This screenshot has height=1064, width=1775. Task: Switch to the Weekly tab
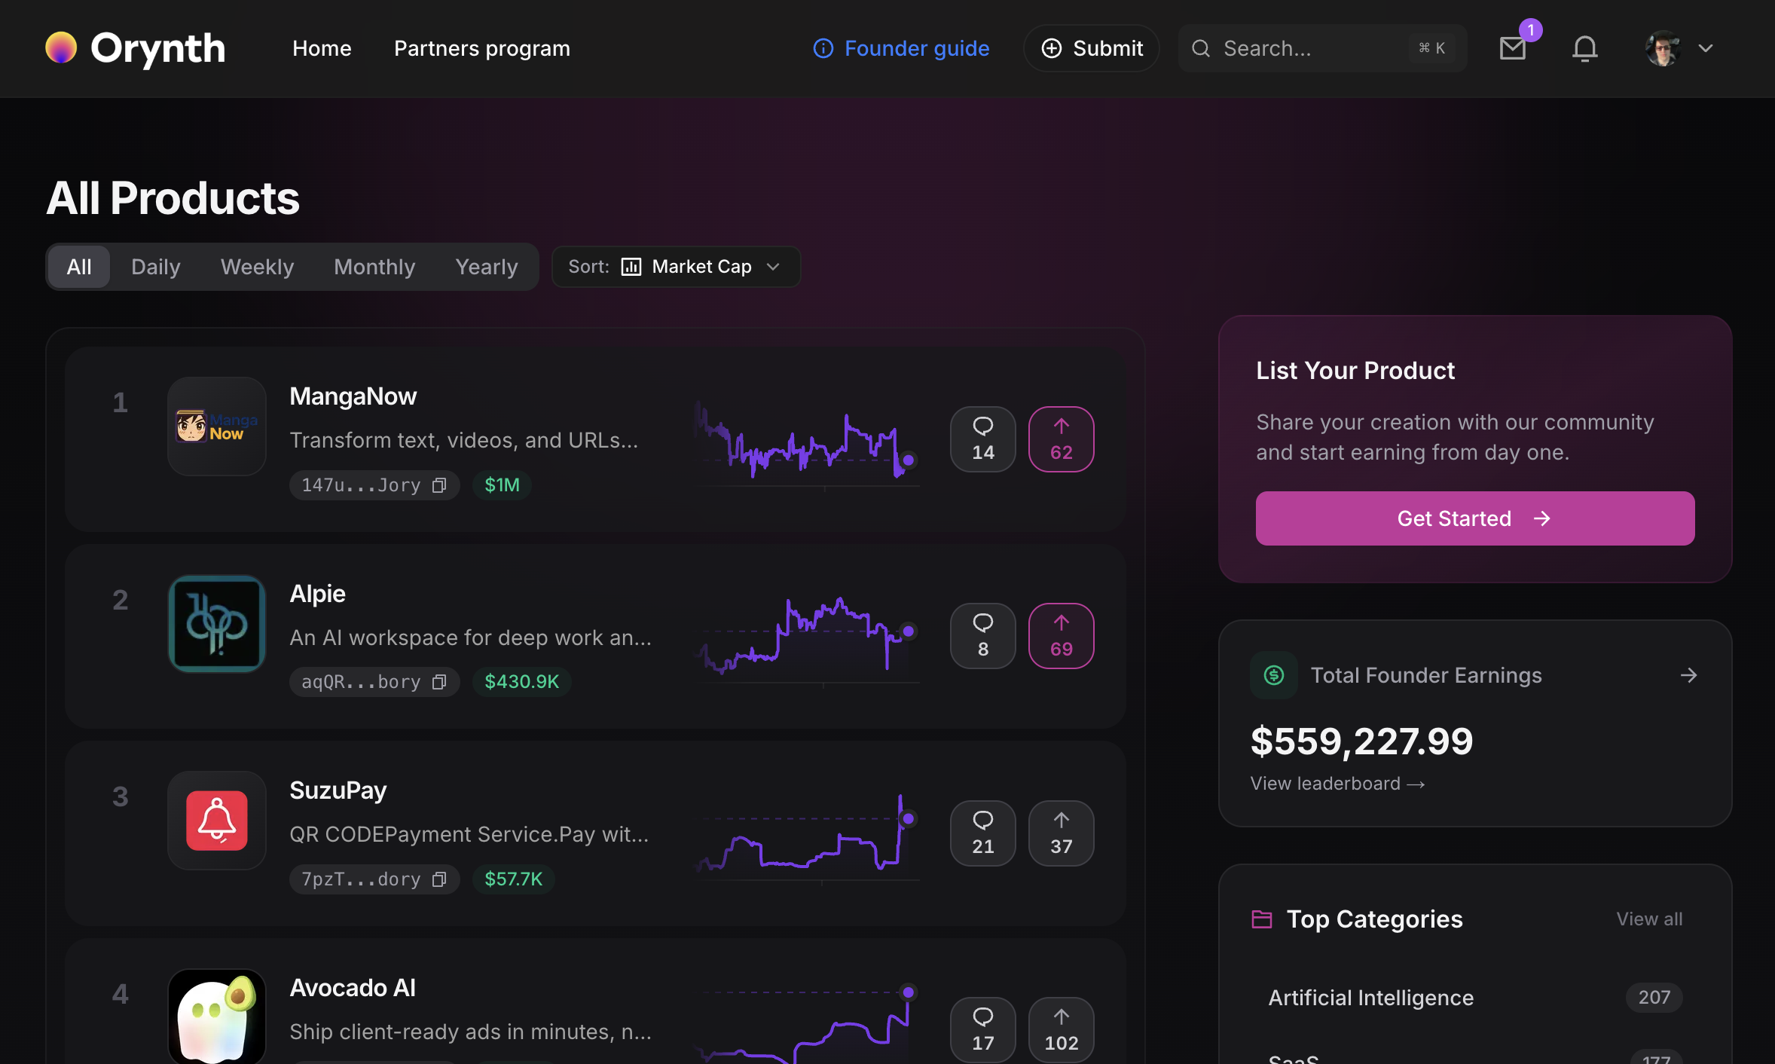pos(257,267)
